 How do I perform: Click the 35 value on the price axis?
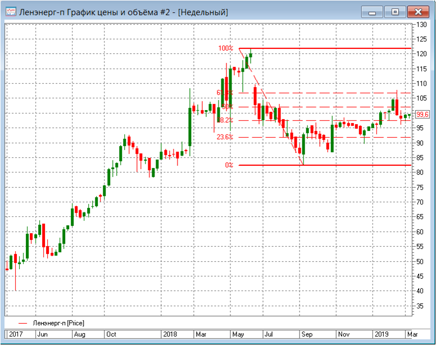click(420, 306)
